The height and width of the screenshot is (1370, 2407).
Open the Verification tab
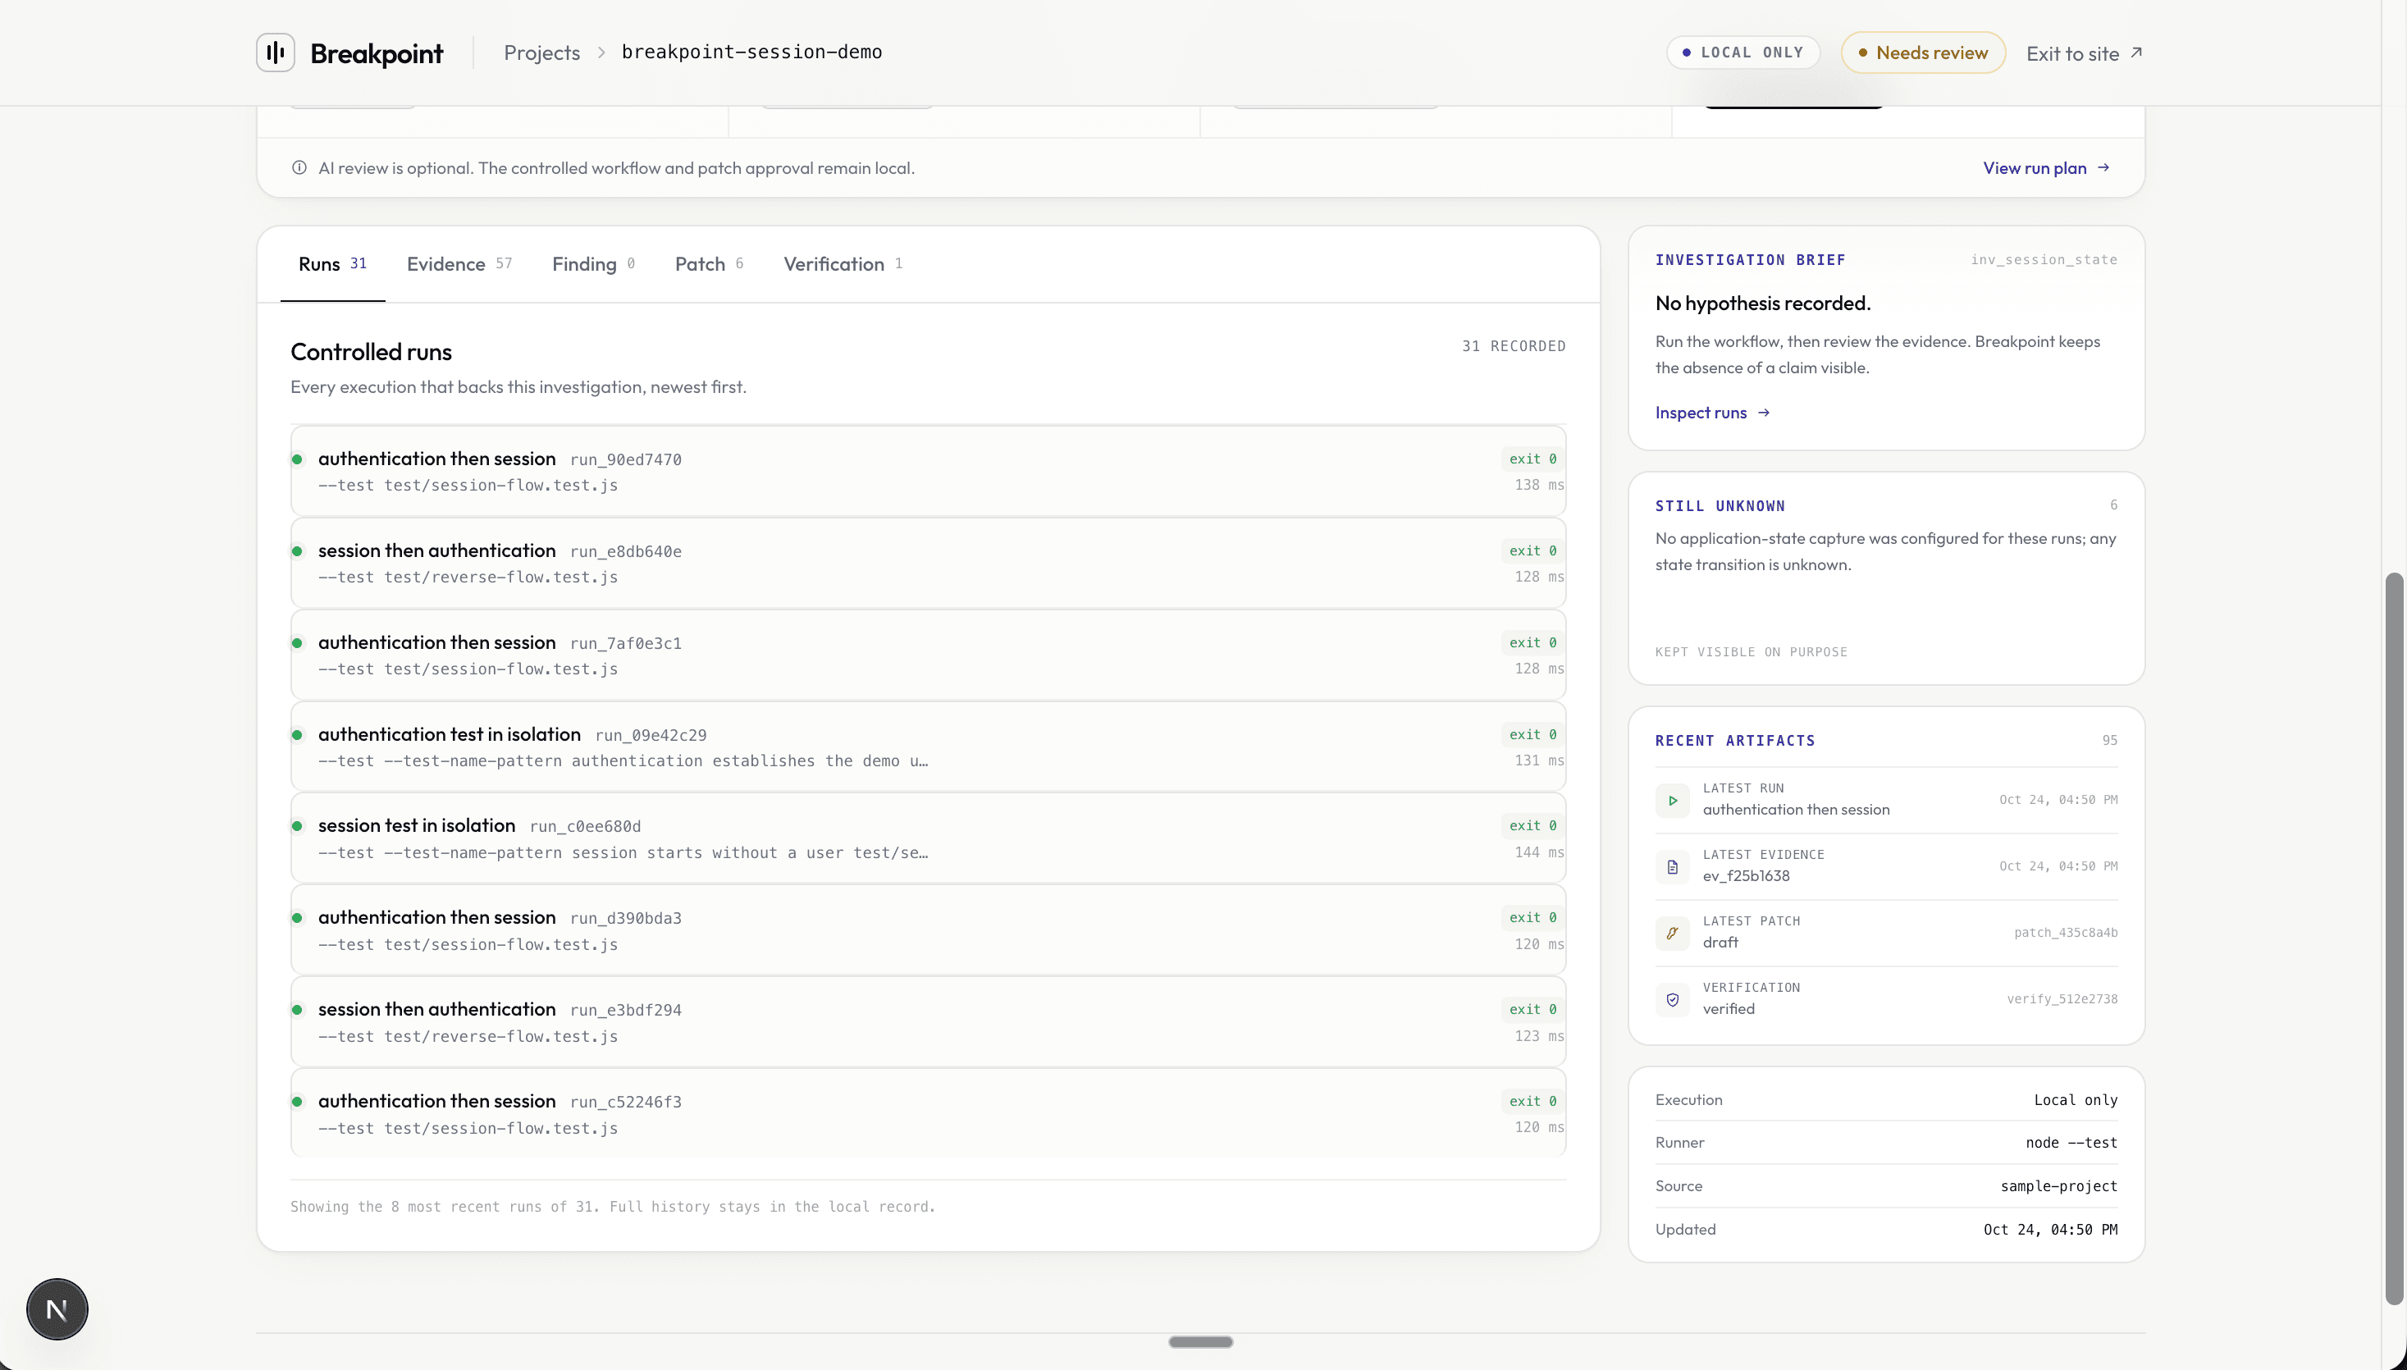click(x=843, y=264)
